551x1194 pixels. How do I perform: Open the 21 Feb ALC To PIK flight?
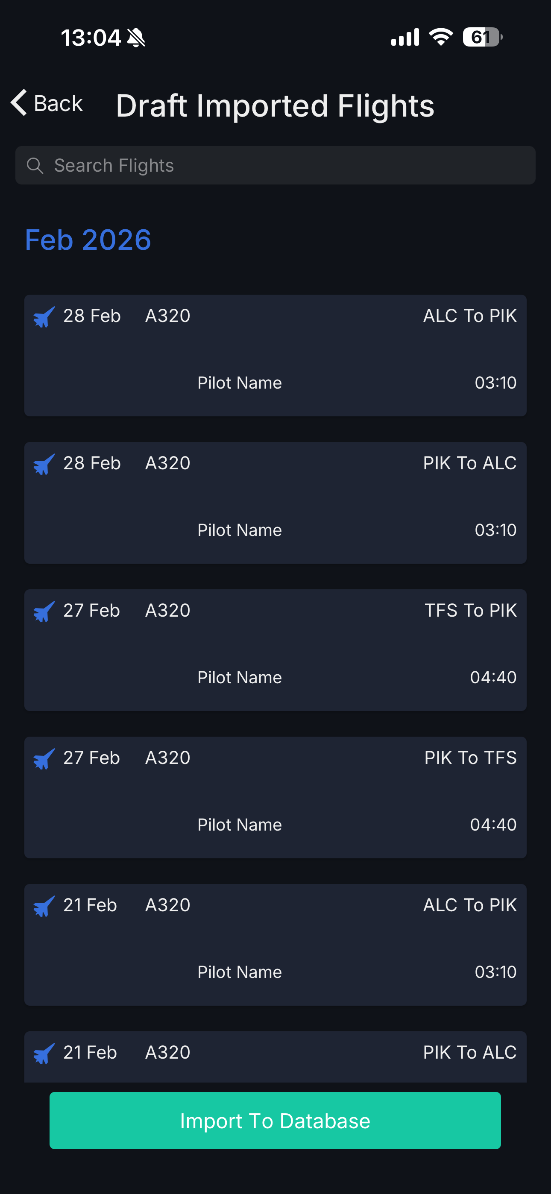275,945
